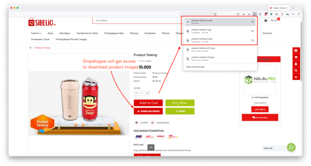Open the Buku category
The height and width of the screenshot is (166, 311).
pos(50,33)
